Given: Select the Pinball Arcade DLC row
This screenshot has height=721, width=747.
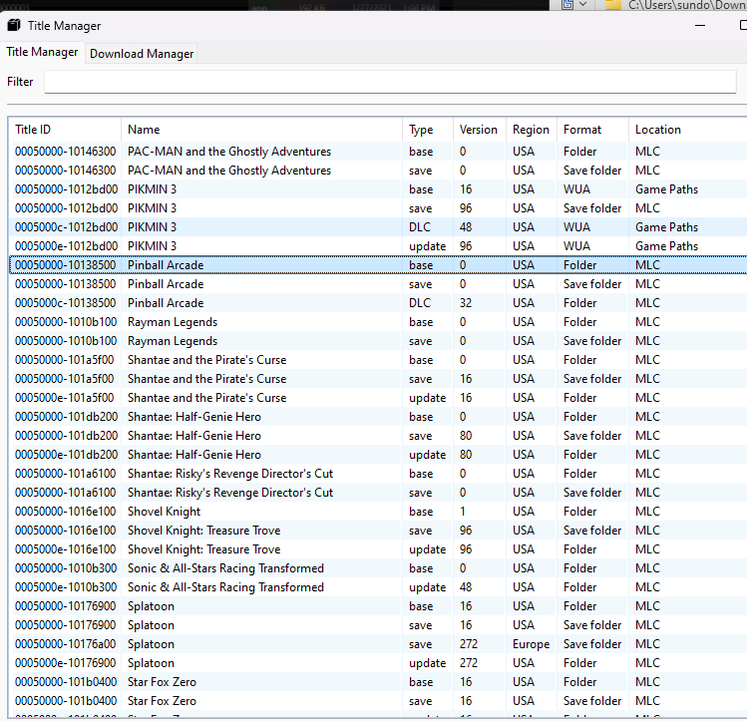Looking at the screenshot, I should (378, 303).
